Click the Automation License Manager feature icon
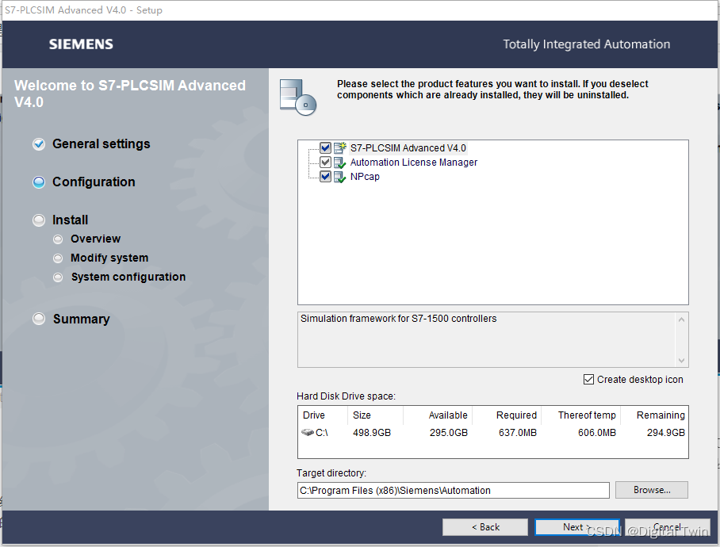The image size is (720, 547). (340, 163)
